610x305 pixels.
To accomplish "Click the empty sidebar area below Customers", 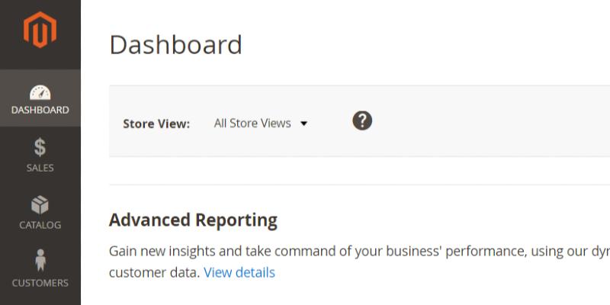I will (x=40, y=299).
